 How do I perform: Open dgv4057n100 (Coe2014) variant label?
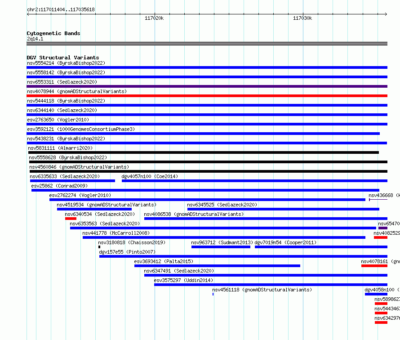(150, 176)
